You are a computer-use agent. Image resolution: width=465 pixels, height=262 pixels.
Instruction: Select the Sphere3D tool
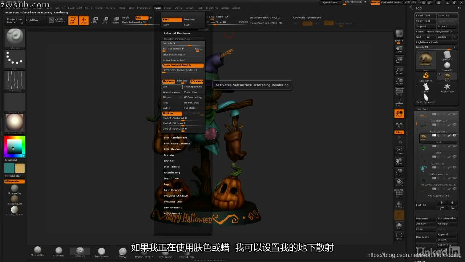447,65
